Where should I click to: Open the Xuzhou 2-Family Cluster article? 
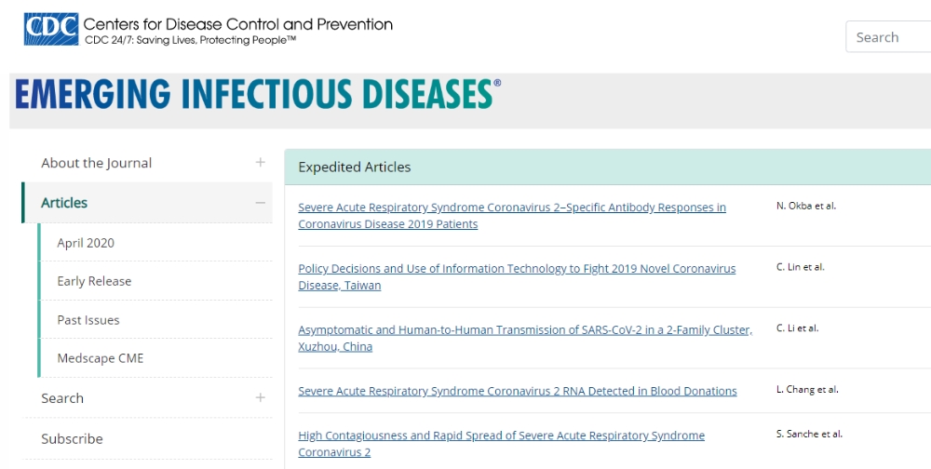pyautogui.click(x=525, y=338)
